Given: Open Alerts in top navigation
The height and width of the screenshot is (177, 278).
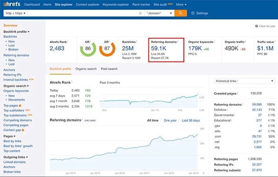Looking at the screenshot, I should tap(47, 4).
